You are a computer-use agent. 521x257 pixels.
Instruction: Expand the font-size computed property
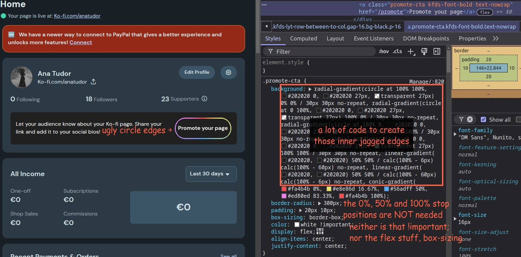[x=456, y=219]
